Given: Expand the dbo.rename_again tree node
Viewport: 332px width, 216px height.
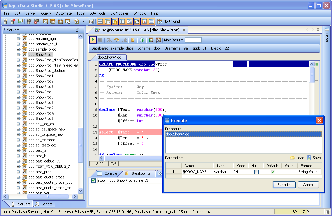Looking at the screenshot, I should click(x=18, y=39).
